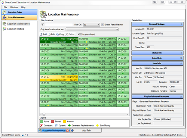Click the DirectConneX app icon in title bar

pyautogui.click(x=3, y=3)
